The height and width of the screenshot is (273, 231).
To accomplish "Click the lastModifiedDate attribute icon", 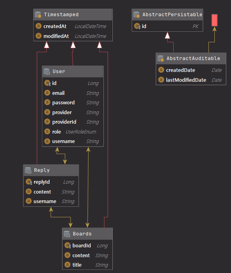I will (x=161, y=80).
